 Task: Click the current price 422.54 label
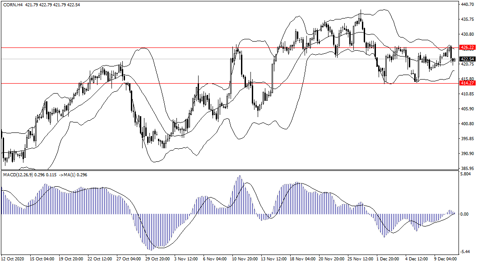pyautogui.click(x=467, y=59)
